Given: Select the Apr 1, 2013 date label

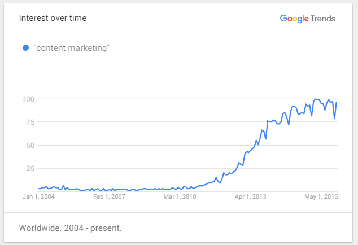Looking at the screenshot, I should click(251, 197).
